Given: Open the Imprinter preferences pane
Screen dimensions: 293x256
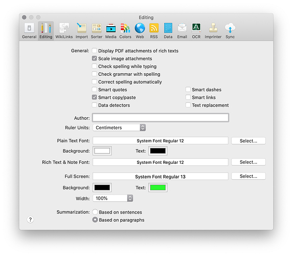Looking at the screenshot, I should pos(213,31).
